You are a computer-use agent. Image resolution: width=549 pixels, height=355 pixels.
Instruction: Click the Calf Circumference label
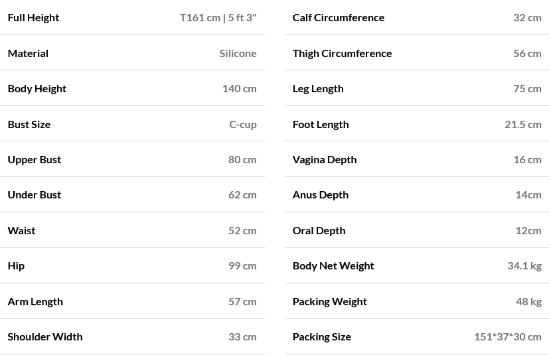pos(338,17)
